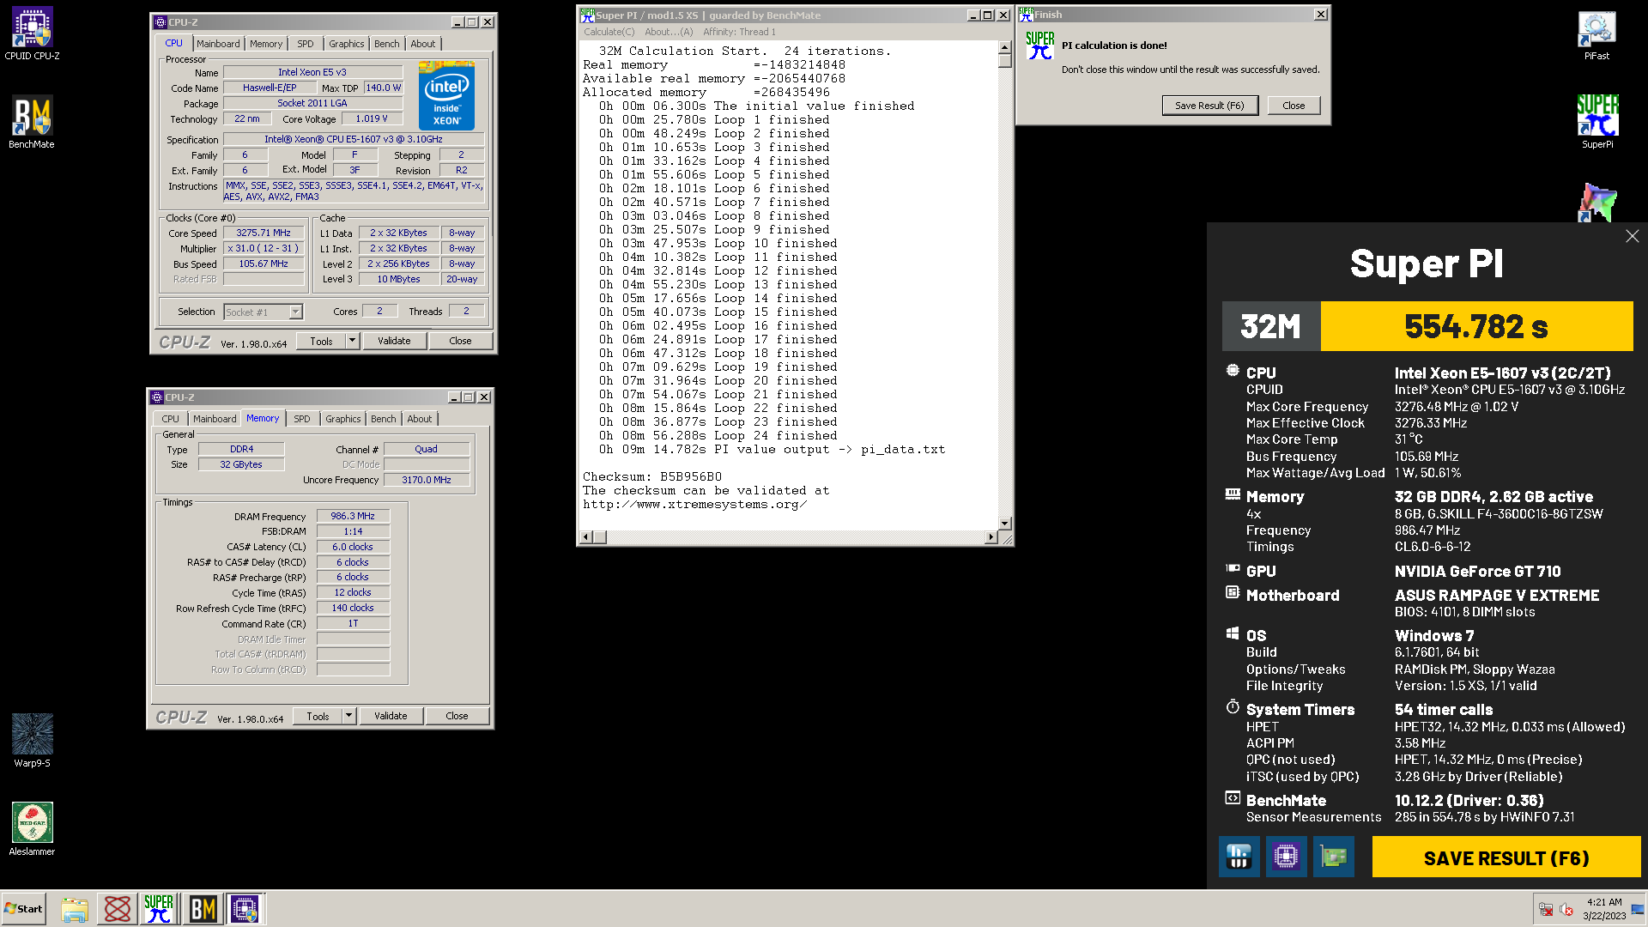The height and width of the screenshot is (927, 1648).
Task: Click the CAS# Latency 6.0 clocks field
Action: pos(353,547)
